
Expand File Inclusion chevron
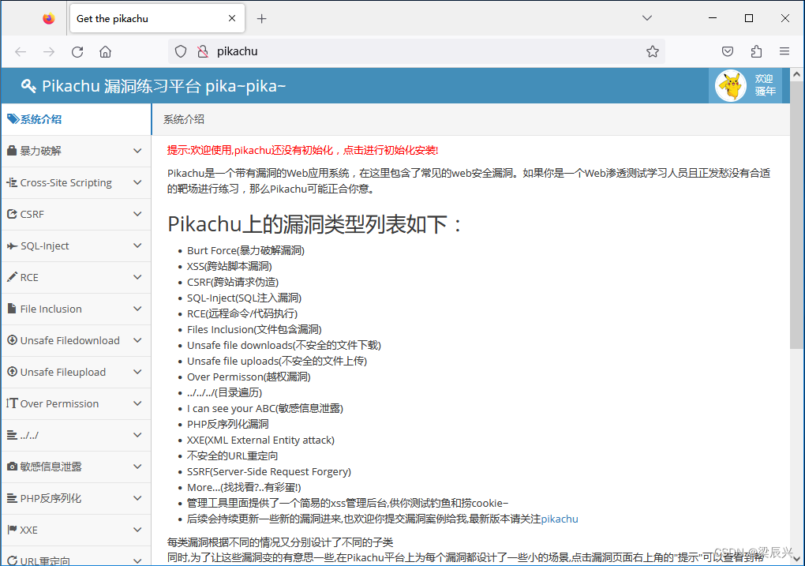[137, 309]
